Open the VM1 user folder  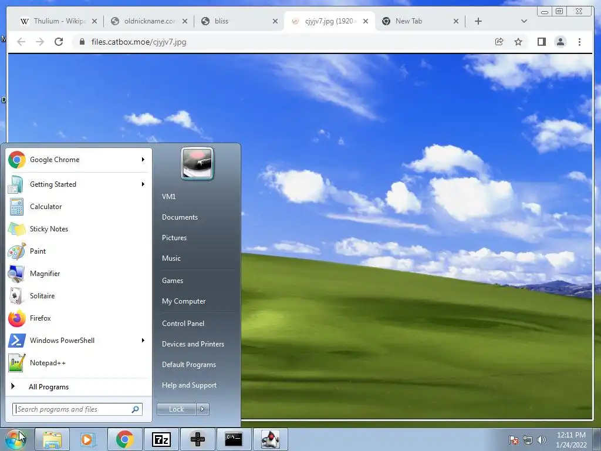[168, 197]
